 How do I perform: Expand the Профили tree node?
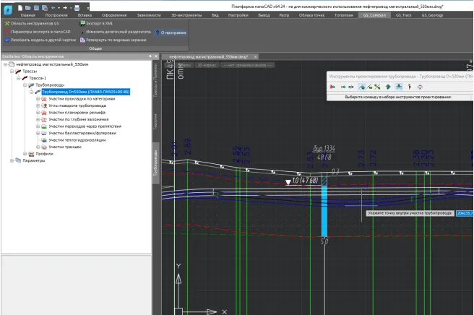pos(26,153)
